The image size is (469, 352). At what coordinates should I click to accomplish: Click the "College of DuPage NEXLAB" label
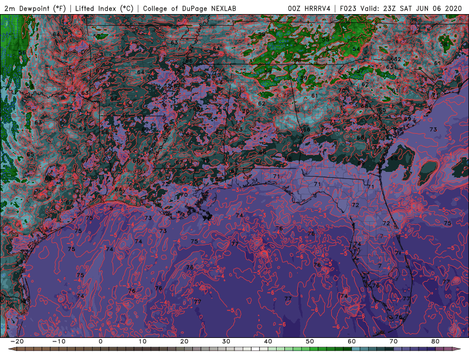click(189, 8)
